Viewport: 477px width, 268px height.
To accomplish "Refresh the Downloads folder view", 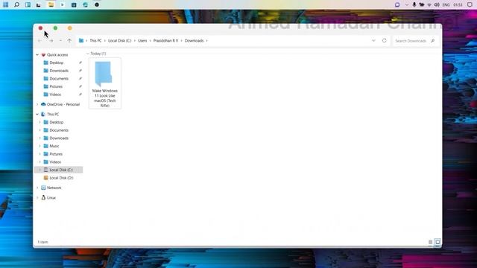I will click(385, 40).
